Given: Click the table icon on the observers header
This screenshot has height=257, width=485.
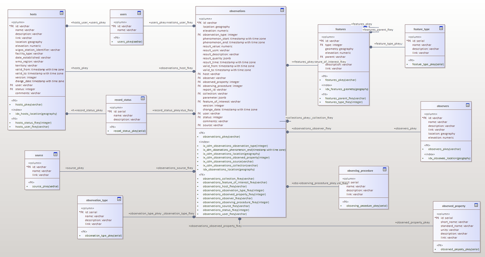Looking at the screenshot, I should coord(468,105).
